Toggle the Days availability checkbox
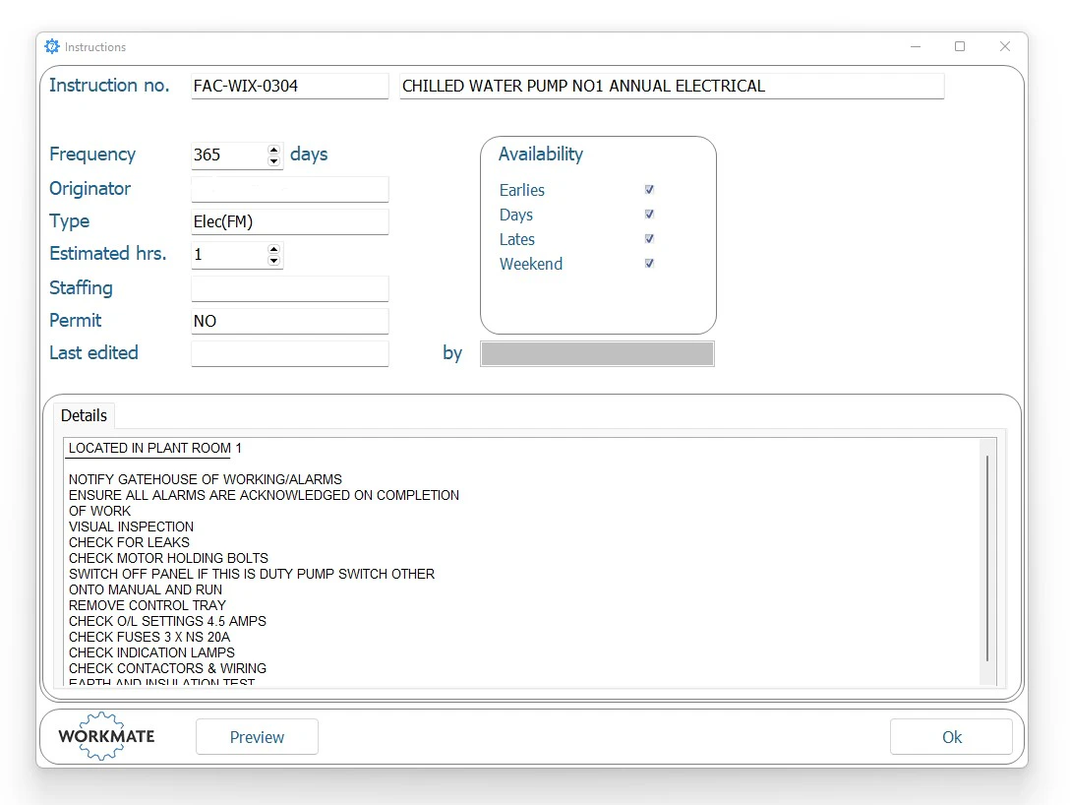The height and width of the screenshot is (805, 1070). (x=648, y=214)
